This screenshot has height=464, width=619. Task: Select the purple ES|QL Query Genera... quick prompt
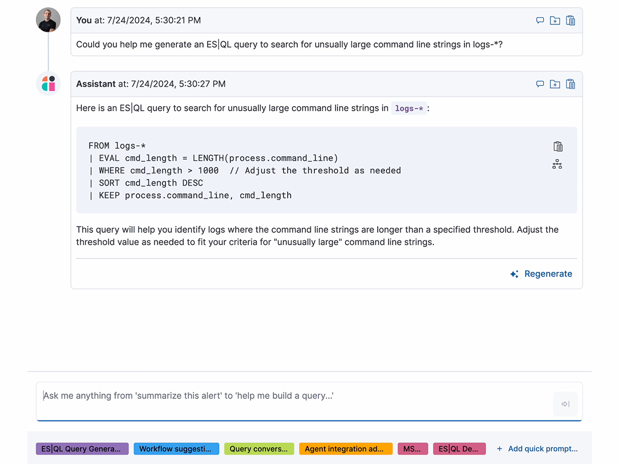point(82,449)
